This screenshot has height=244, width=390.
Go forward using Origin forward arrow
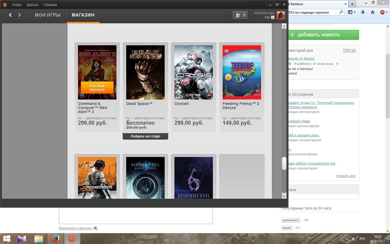(x=19, y=15)
